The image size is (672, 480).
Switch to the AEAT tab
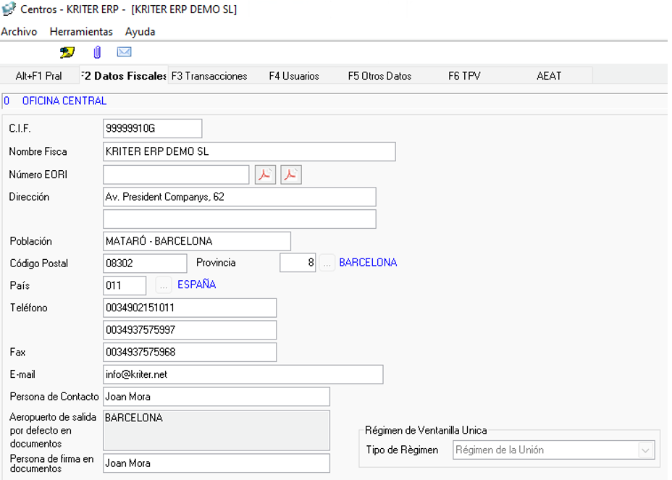coord(549,76)
